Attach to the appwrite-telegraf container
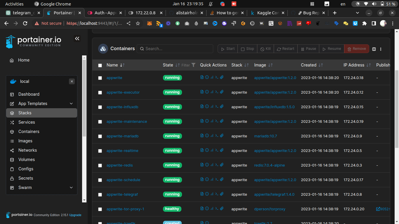Image resolution: width=399 pixels, height=224 pixels. click(222, 194)
